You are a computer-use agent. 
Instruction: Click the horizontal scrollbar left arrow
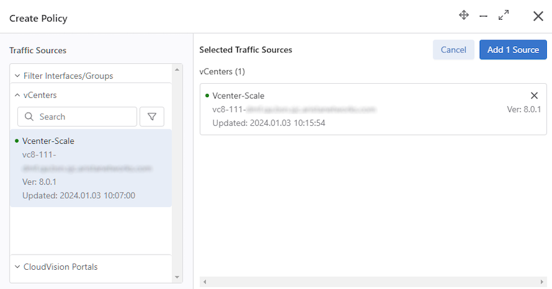(x=204, y=282)
